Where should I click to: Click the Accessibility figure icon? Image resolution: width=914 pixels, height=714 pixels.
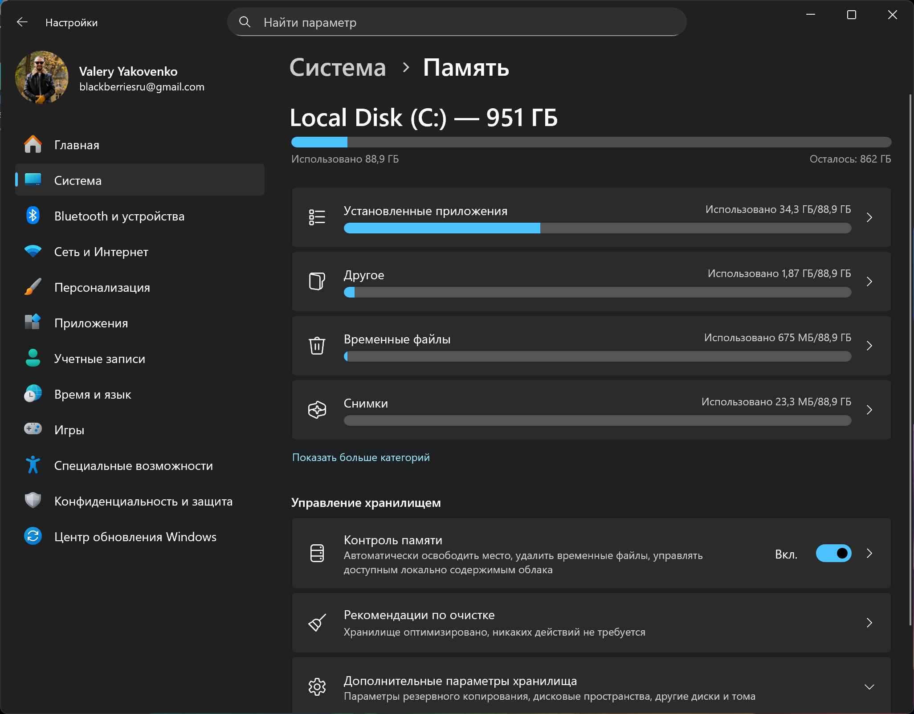(33, 465)
